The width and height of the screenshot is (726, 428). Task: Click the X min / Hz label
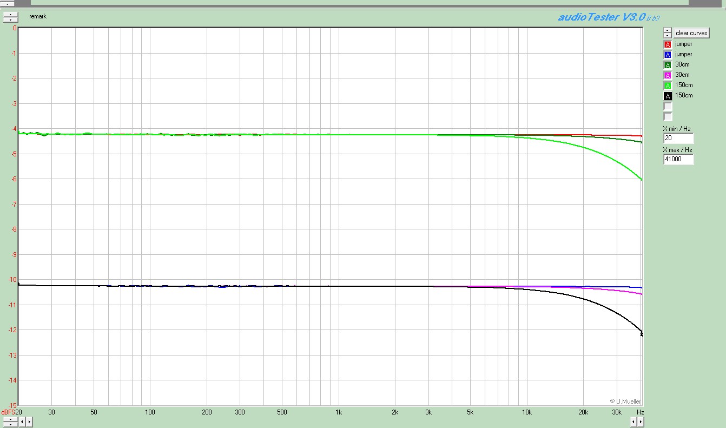[676, 129]
